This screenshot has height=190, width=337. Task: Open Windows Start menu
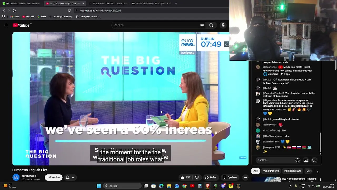click(99, 186)
